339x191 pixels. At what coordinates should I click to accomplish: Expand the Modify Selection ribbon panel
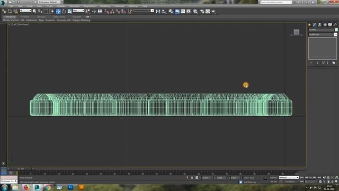[x=11, y=20]
